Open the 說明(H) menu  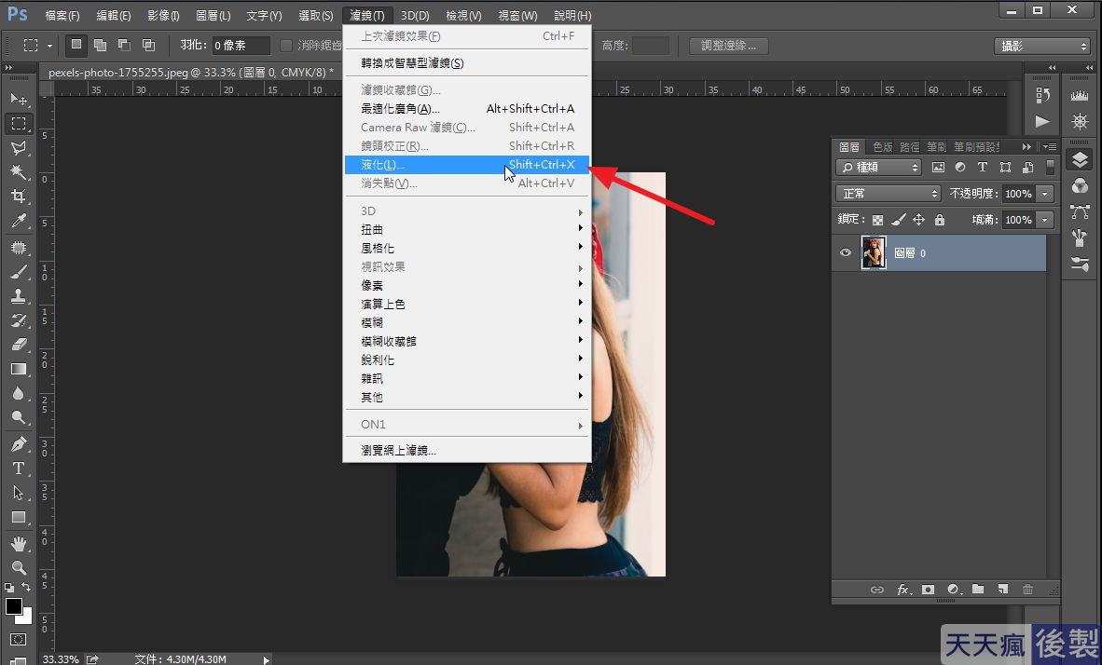(572, 16)
